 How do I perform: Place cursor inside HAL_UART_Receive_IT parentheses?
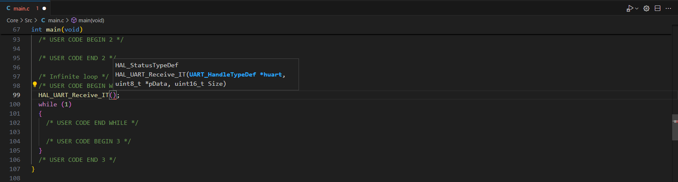coord(113,95)
